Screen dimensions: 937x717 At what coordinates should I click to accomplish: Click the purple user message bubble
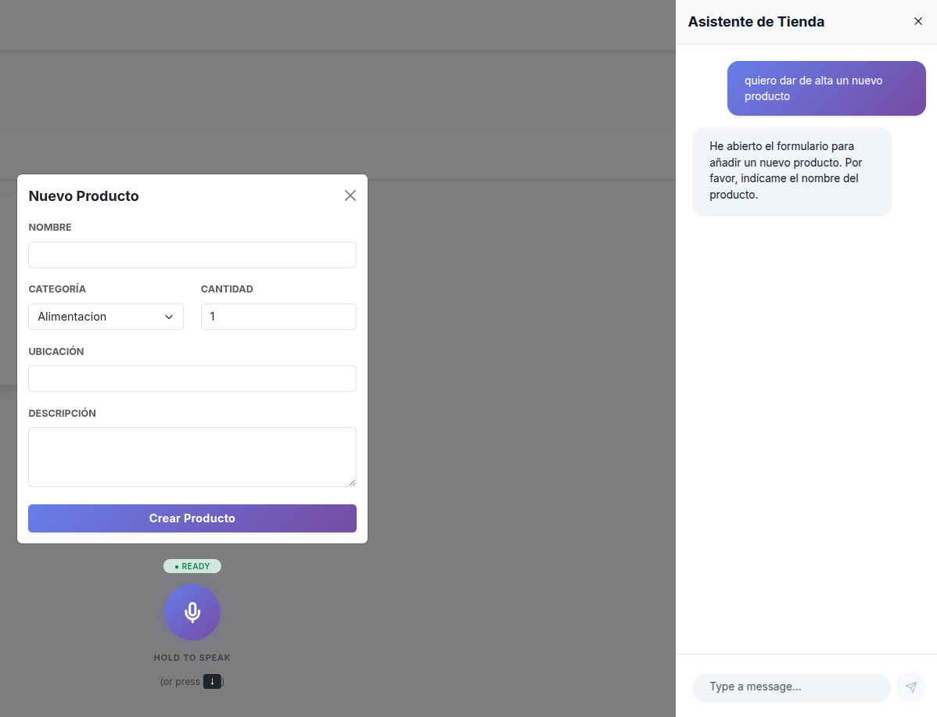click(x=826, y=88)
